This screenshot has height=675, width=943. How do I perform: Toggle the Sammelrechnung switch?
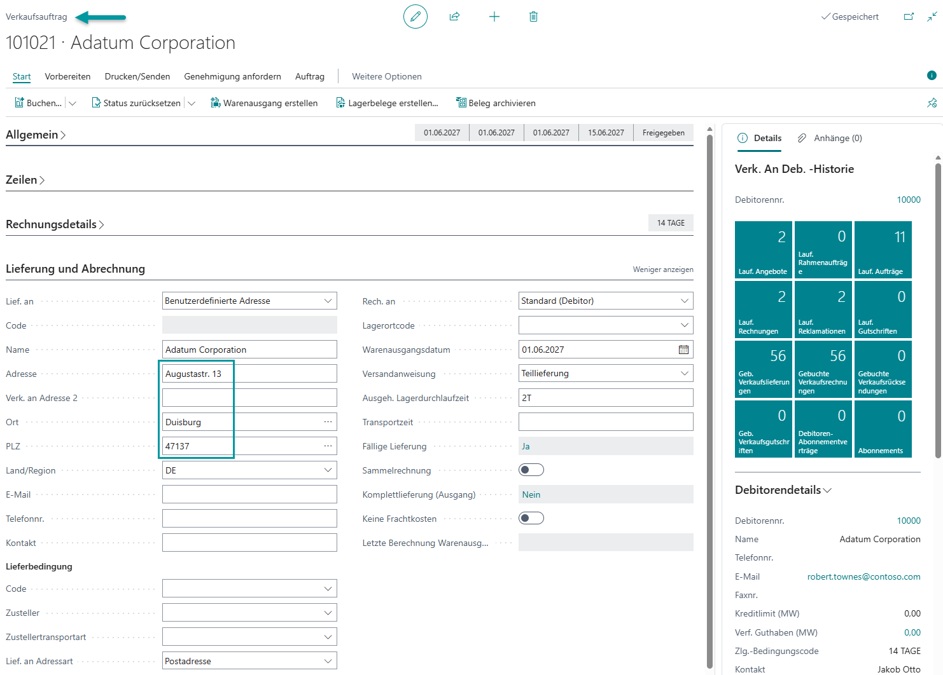tap(531, 470)
